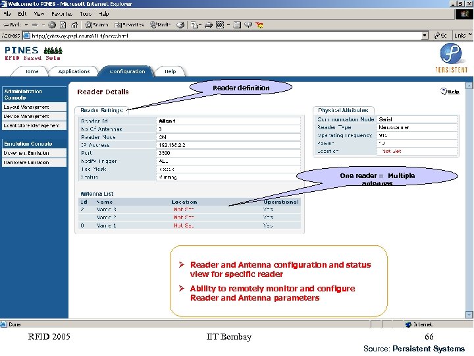
Task: Open the Favorites menu
Action: pyautogui.click(x=62, y=14)
